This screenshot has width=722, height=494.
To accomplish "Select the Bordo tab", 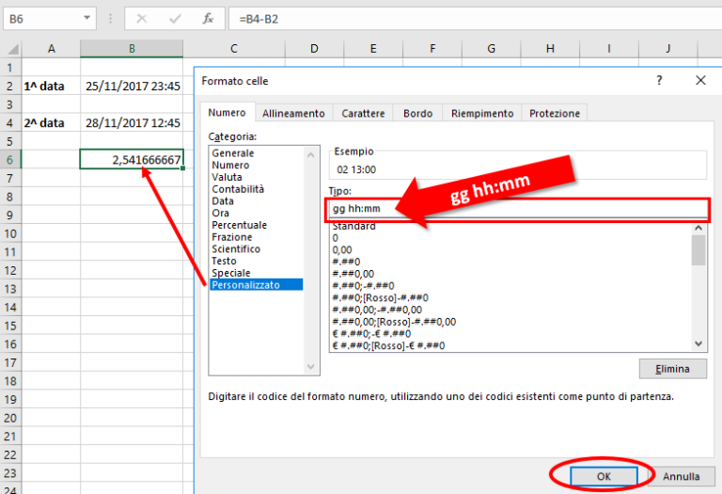I will pos(417,113).
